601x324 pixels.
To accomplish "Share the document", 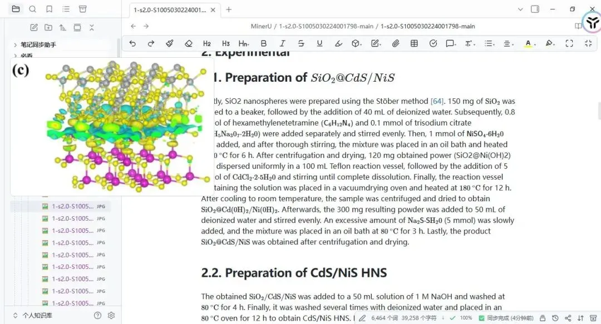I will (x=568, y=318).
